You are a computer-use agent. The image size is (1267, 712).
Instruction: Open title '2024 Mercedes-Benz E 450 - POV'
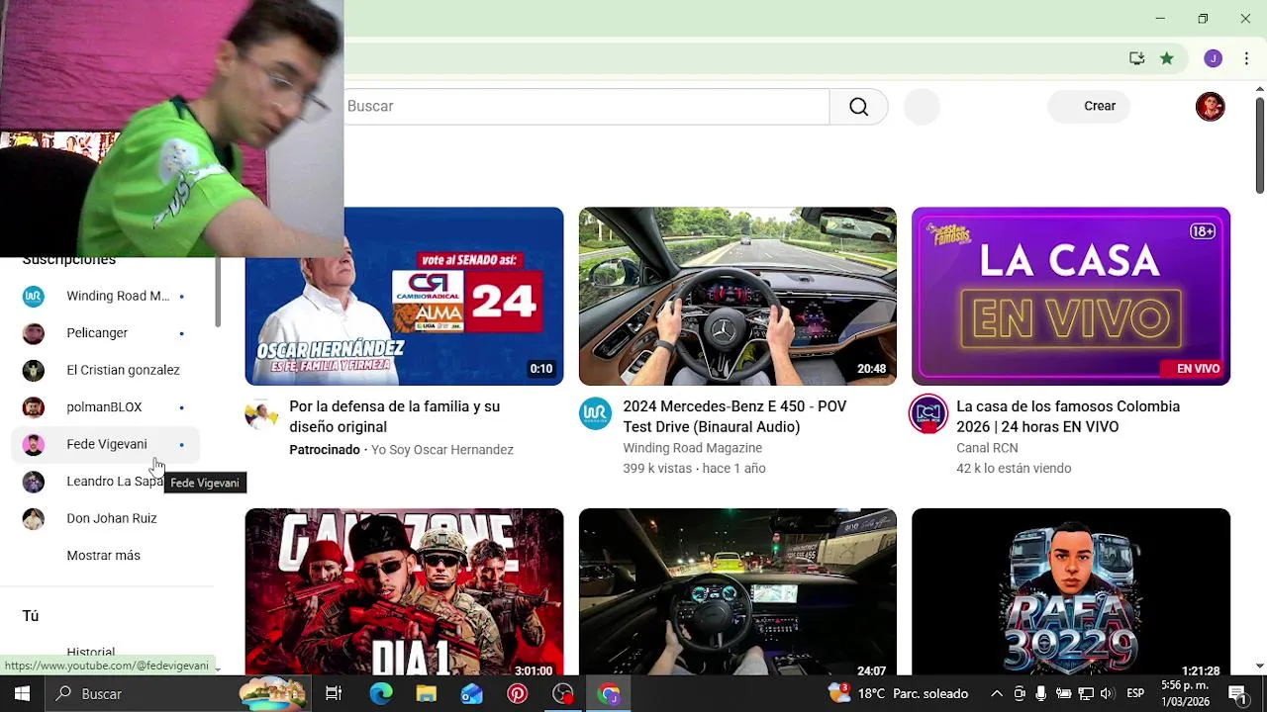(x=734, y=417)
